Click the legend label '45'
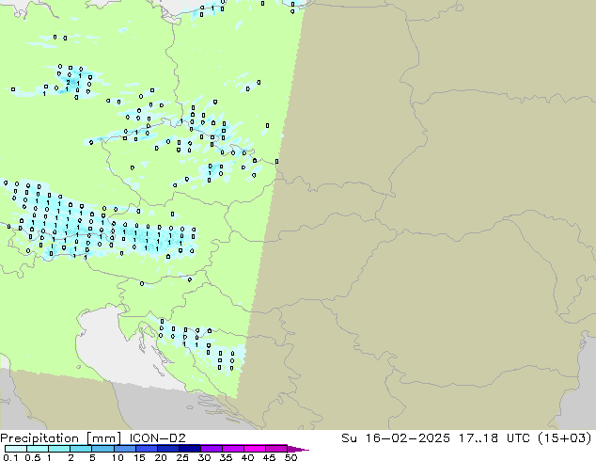Image resolution: width=596 pixels, height=461 pixels. click(x=269, y=457)
